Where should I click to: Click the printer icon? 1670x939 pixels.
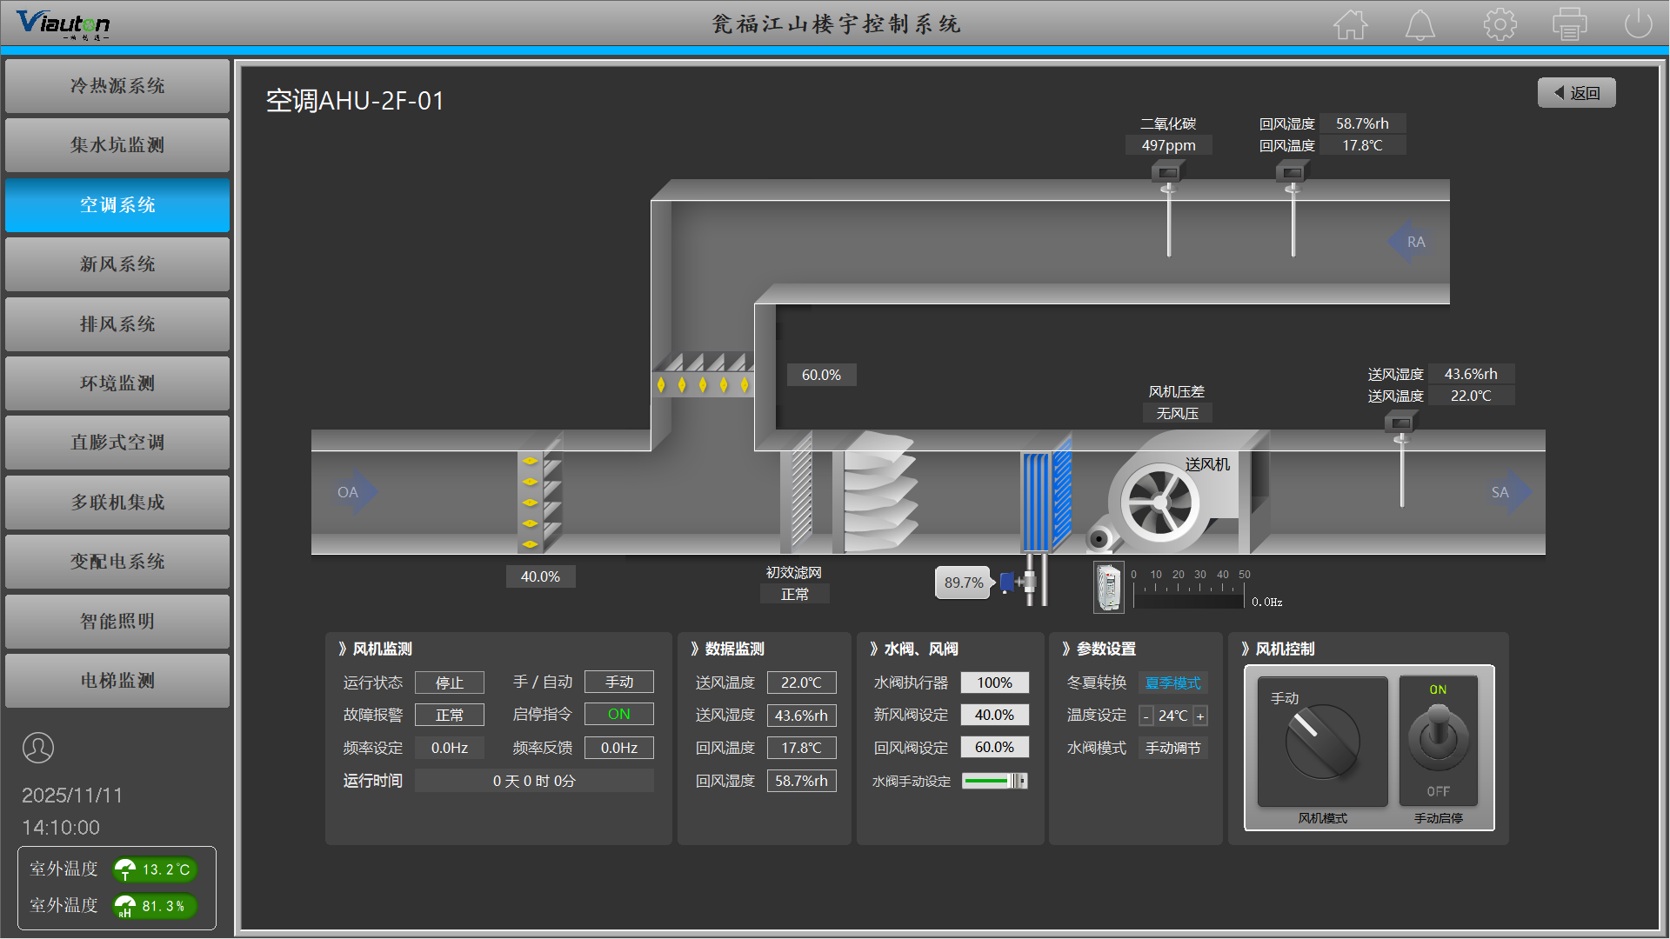coord(1569,24)
